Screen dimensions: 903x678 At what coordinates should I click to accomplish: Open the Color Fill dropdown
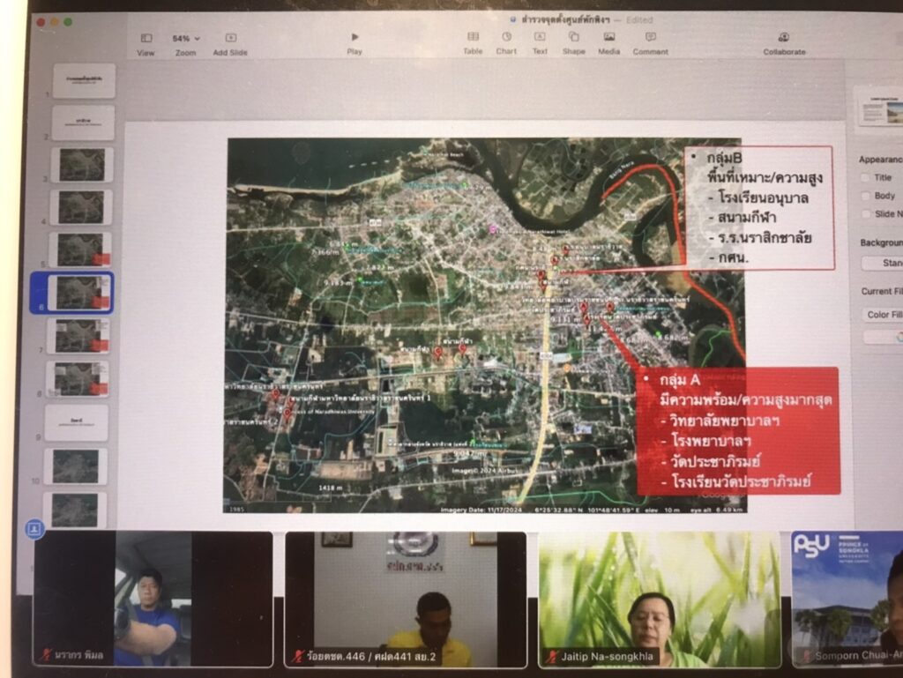pyautogui.click(x=883, y=314)
